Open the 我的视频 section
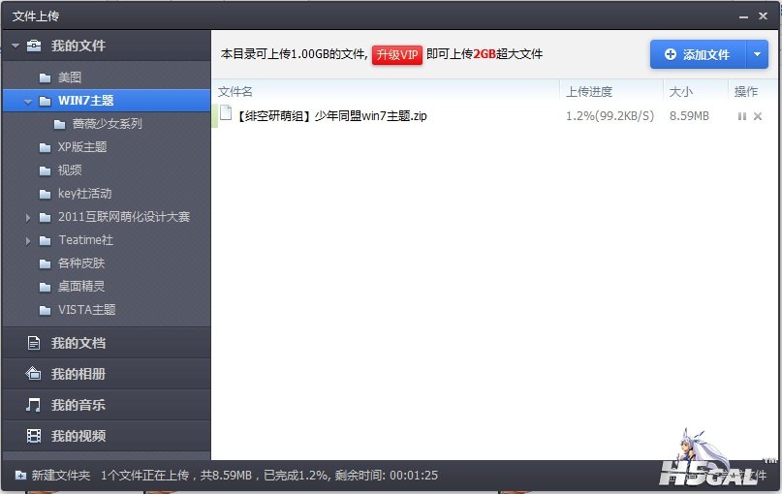782x494 pixels. coord(107,436)
